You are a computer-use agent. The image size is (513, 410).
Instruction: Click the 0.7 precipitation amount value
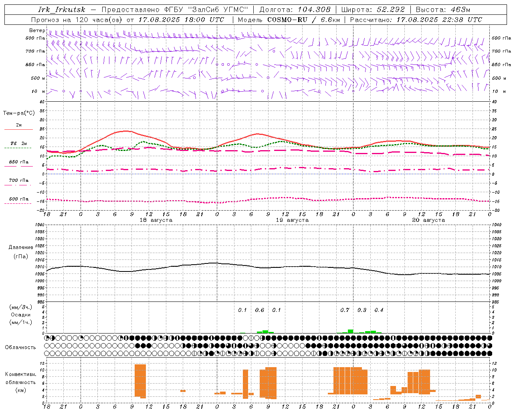pyautogui.click(x=345, y=310)
